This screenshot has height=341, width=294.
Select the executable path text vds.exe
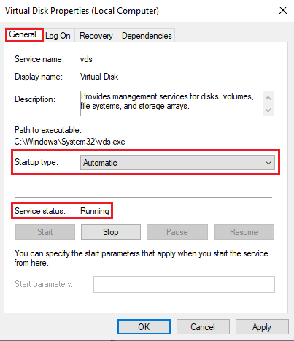pos(111,142)
